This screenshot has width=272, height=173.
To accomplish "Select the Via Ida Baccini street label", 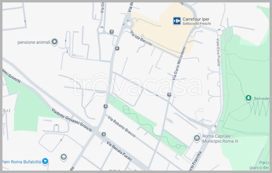I will pyautogui.click(x=141, y=38).
